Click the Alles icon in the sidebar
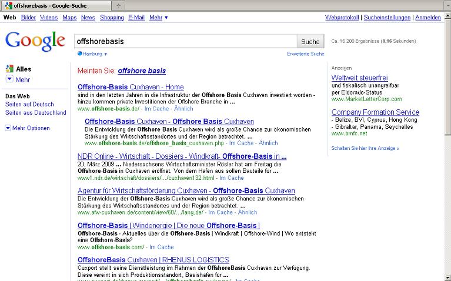Viewport: 451px width, 281px height. point(9,69)
